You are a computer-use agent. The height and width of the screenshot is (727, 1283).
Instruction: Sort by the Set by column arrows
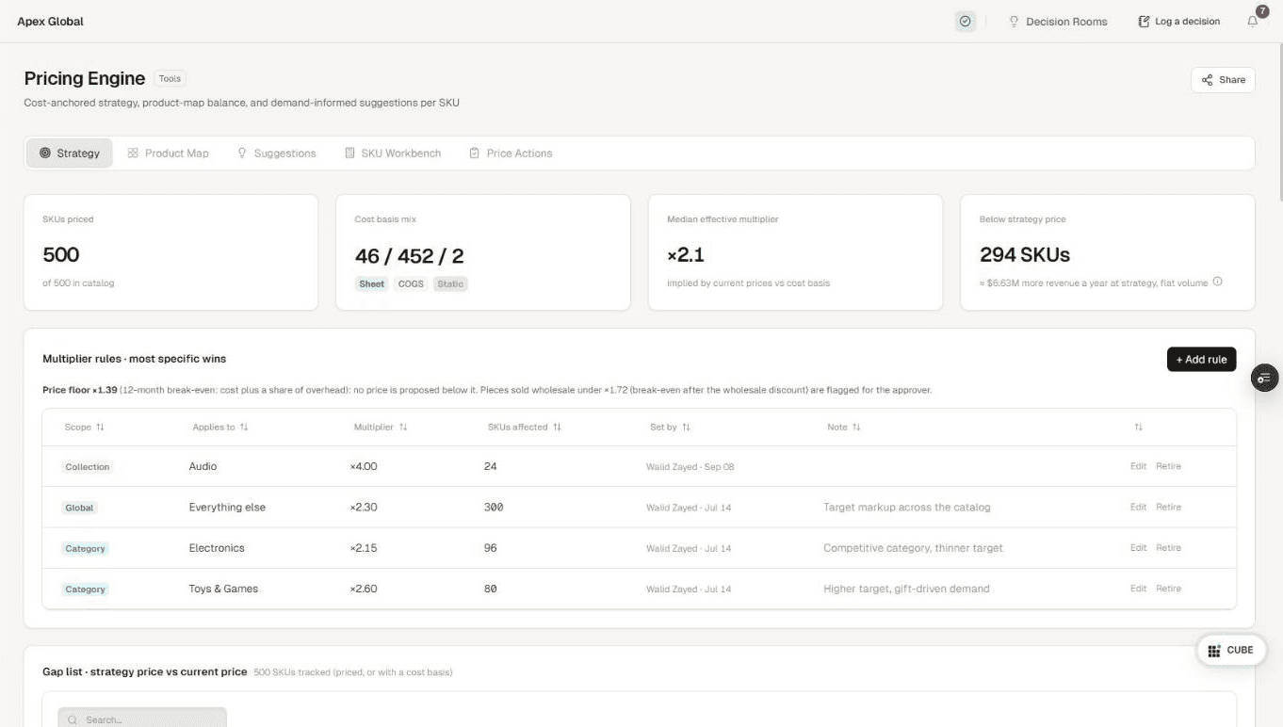tap(686, 428)
